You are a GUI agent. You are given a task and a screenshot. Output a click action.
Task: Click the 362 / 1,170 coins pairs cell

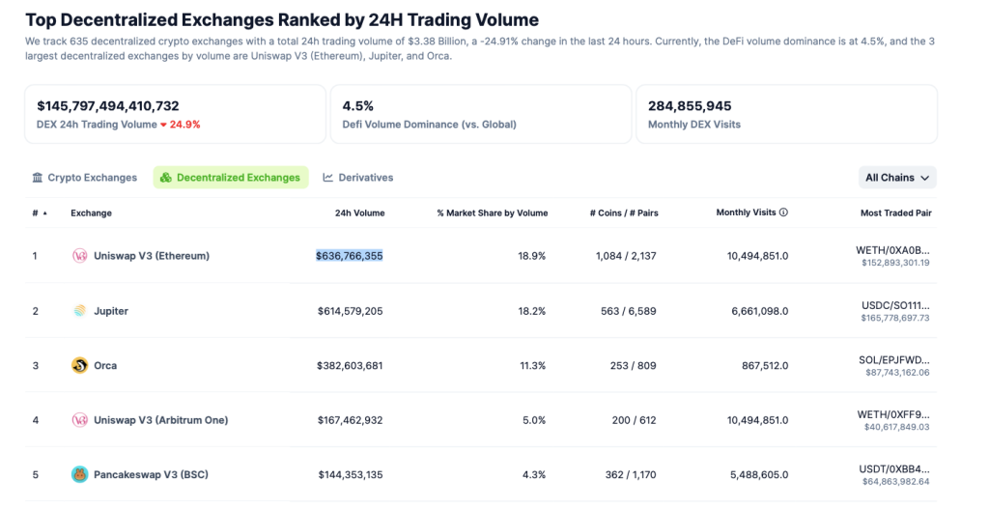pyautogui.click(x=631, y=474)
